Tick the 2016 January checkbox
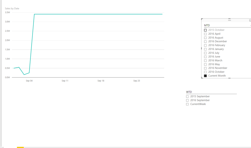This screenshot has width=251, height=148. (205, 49)
